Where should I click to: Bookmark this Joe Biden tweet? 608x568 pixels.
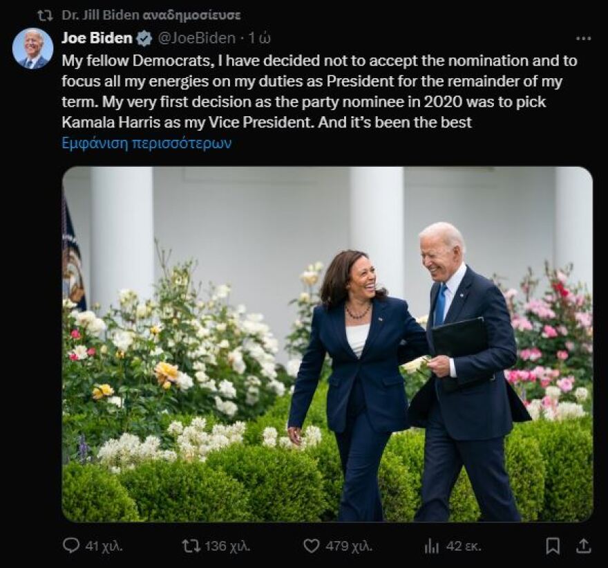[x=553, y=546]
